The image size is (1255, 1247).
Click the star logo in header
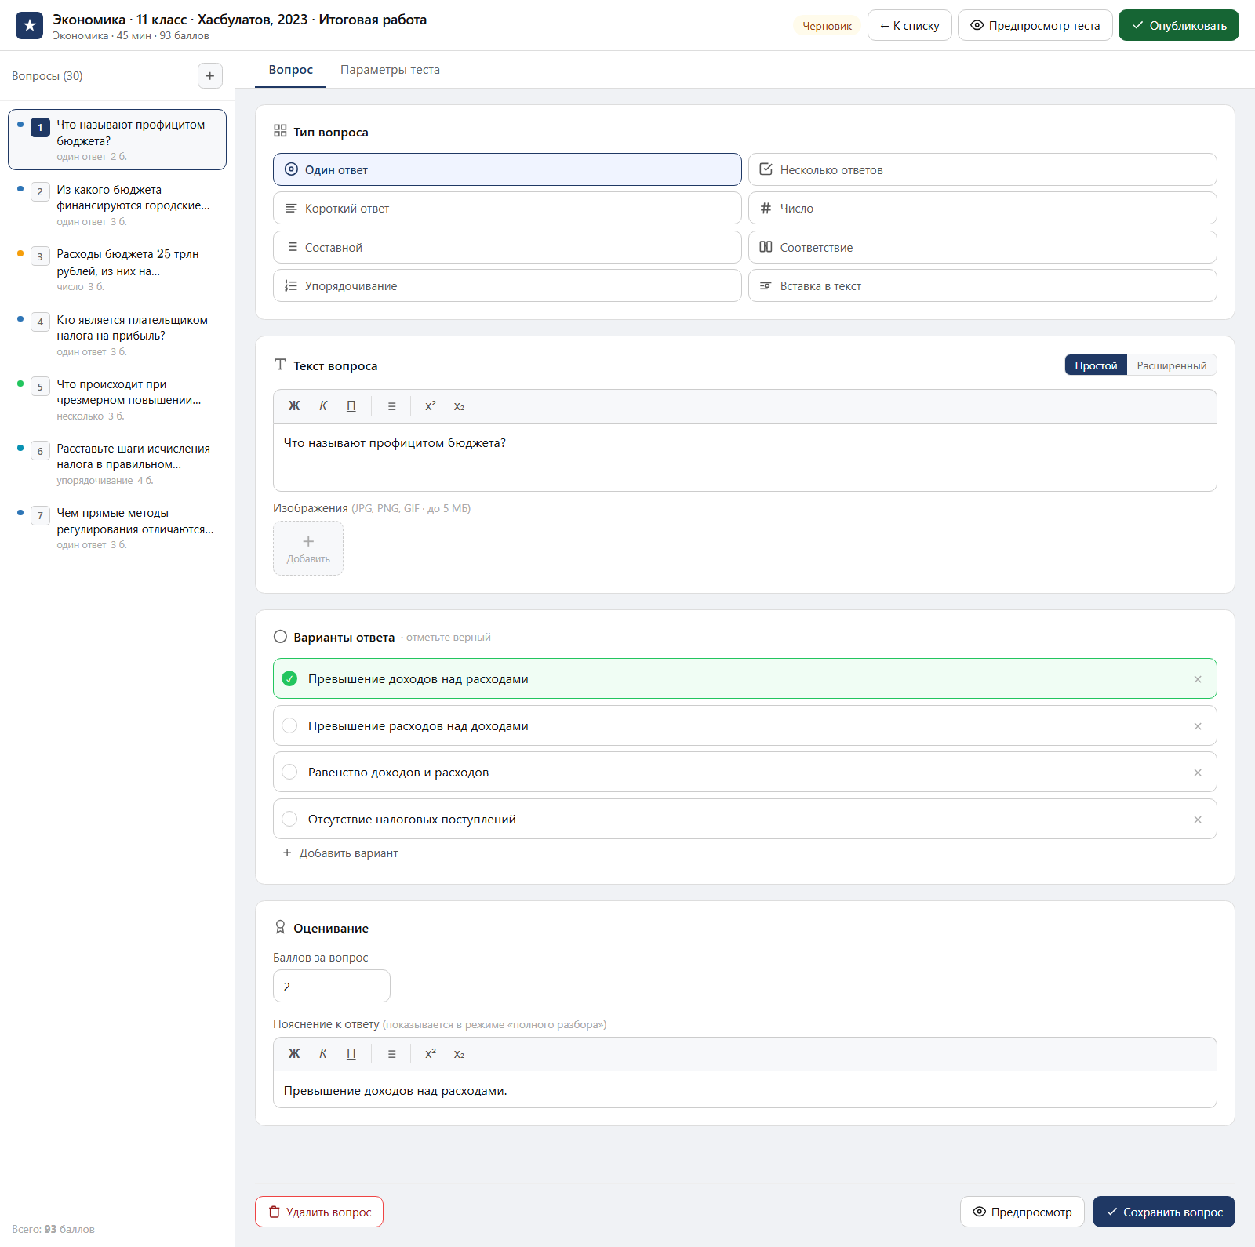pyautogui.click(x=30, y=25)
